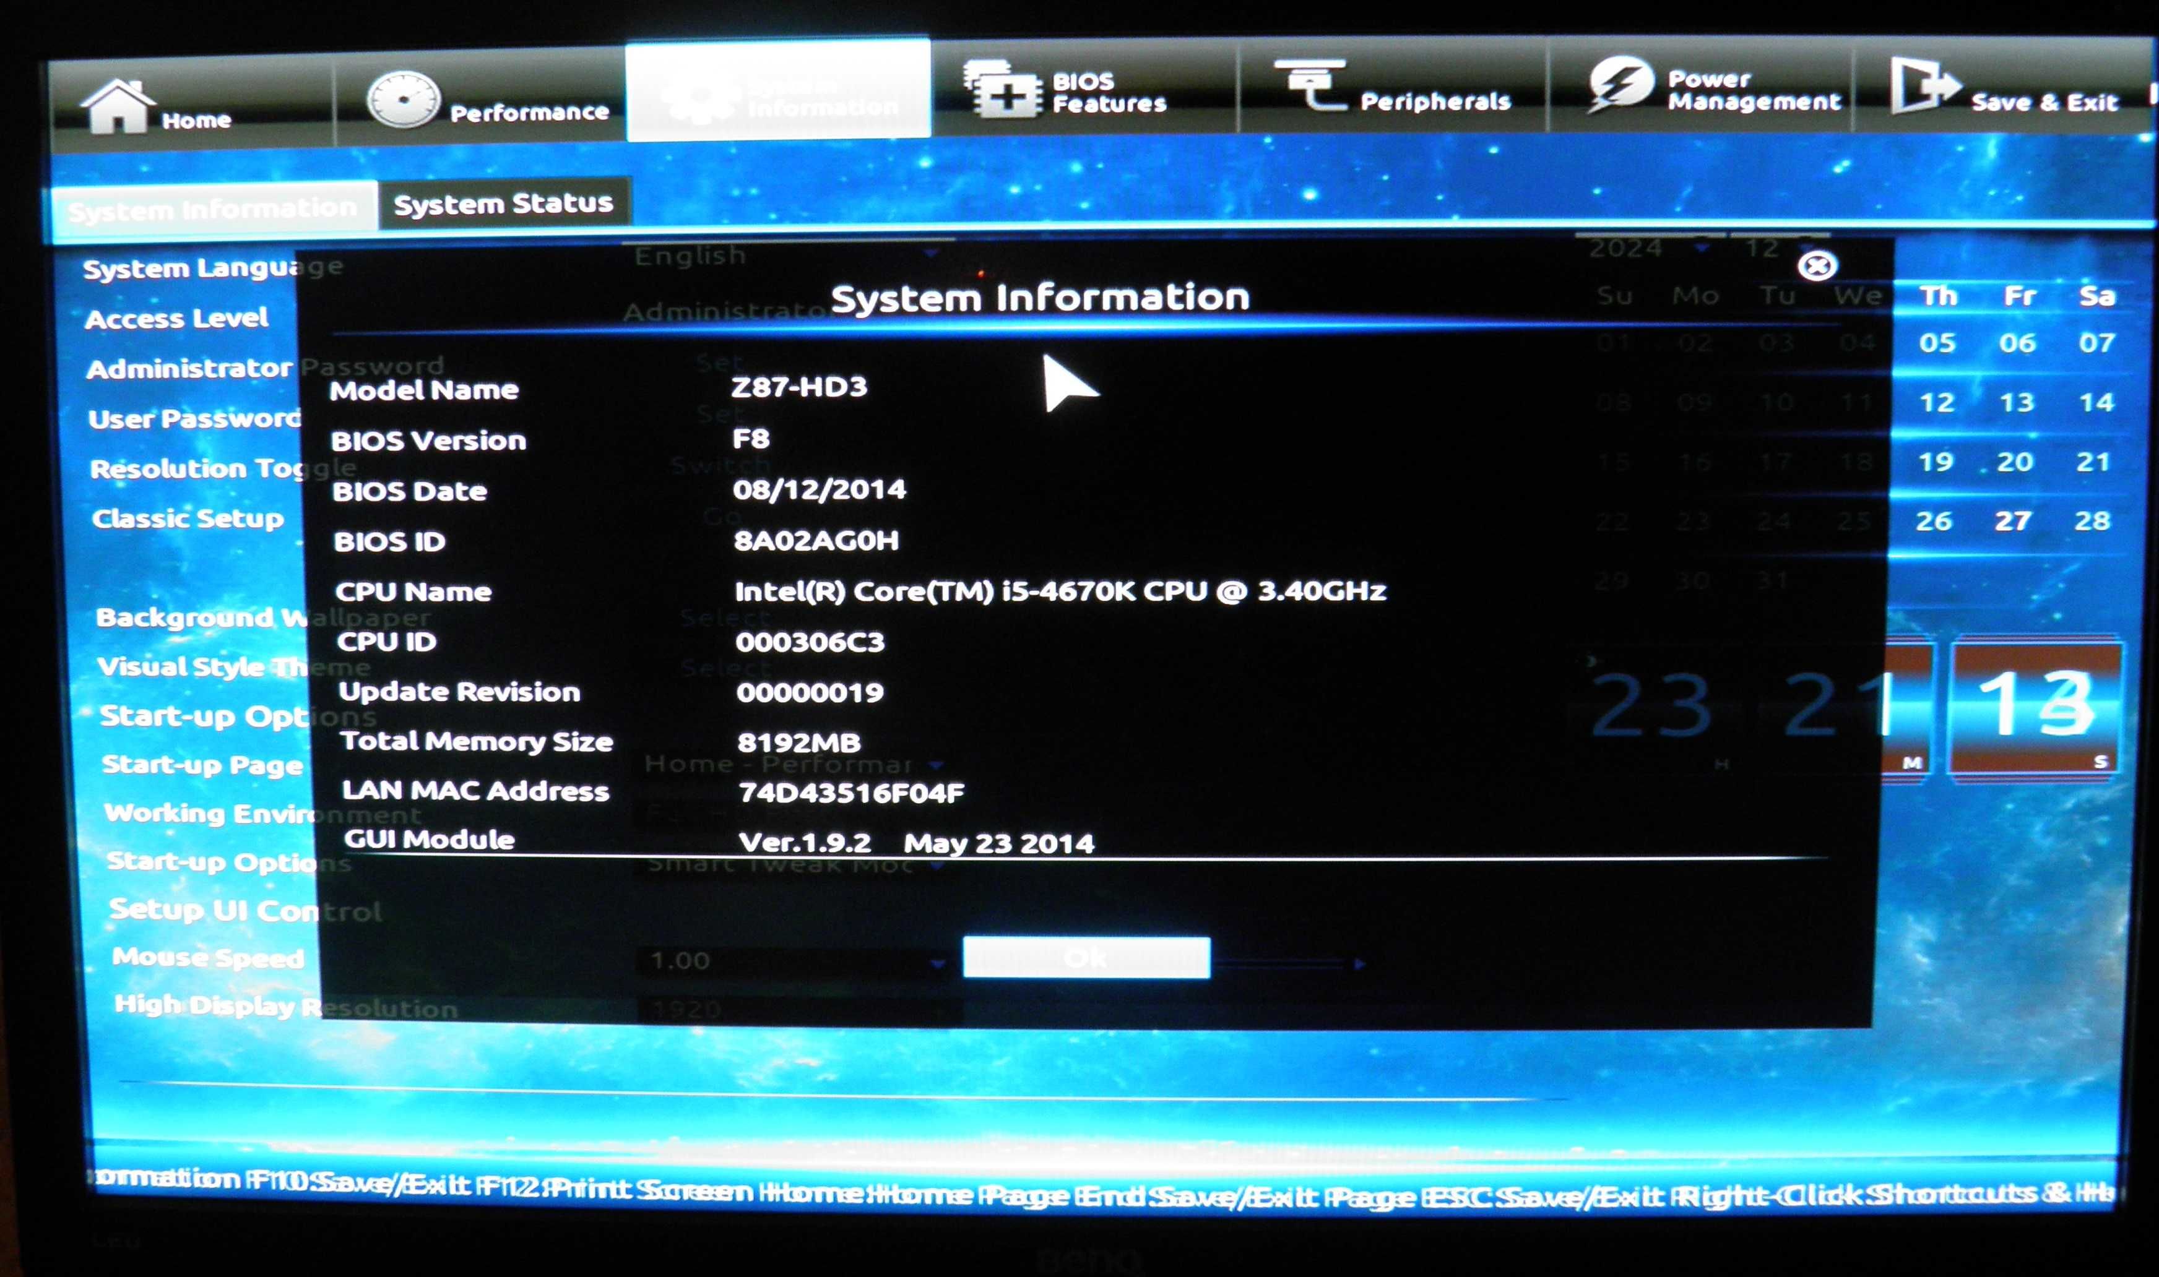Viewport: 2159px width, 1277px height.
Task: Select the Working Environment option
Action: click(x=262, y=813)
